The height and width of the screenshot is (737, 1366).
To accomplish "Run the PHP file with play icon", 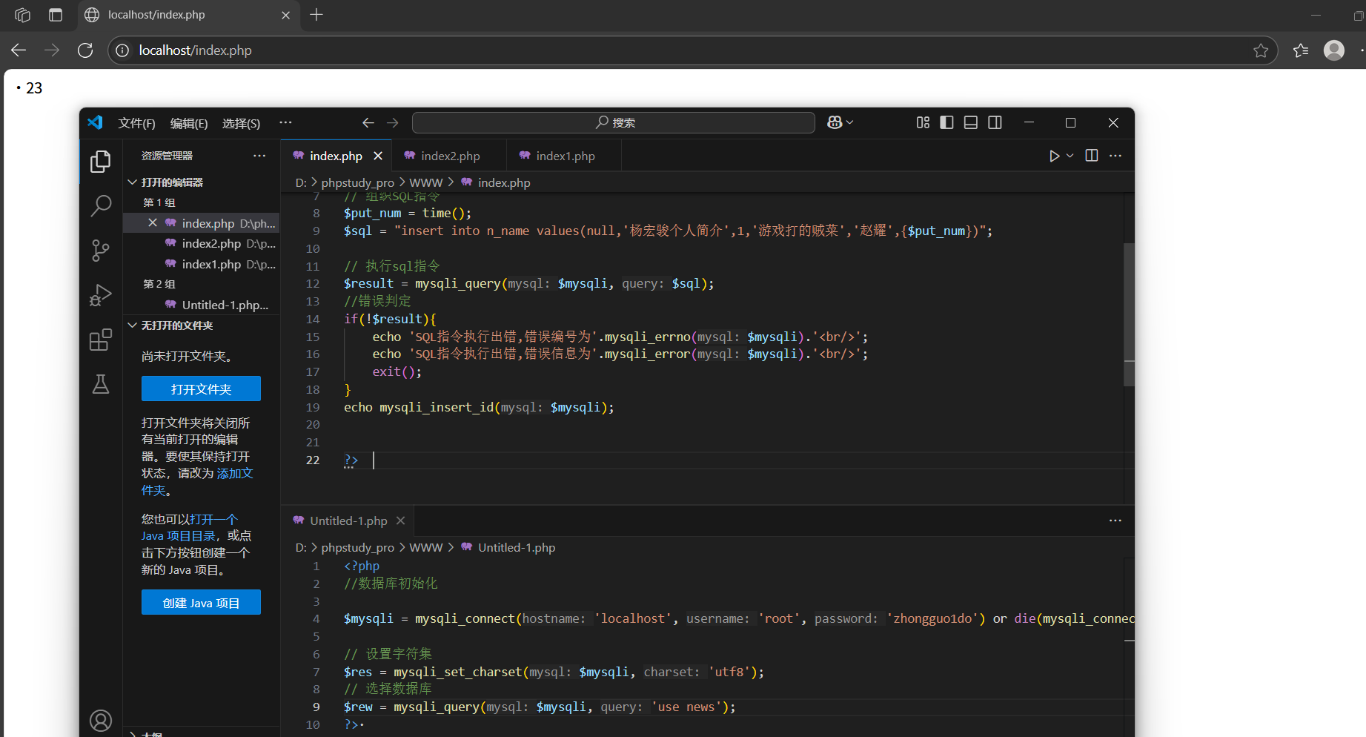I will pyautogui.click(x=1054, y=156).
